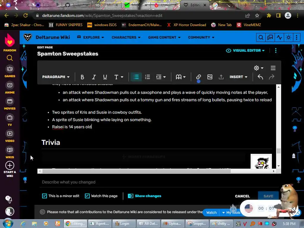The height and width of the screenshot is (228, 304).
Task: Open WIKIS in Fandom sidebar
Action: 10,153
